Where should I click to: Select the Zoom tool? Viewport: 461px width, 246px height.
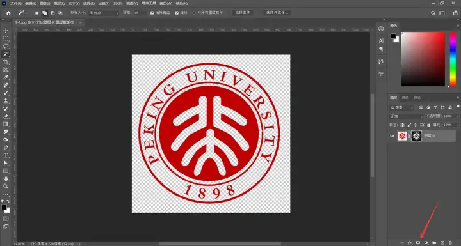[x=6, y=186]
